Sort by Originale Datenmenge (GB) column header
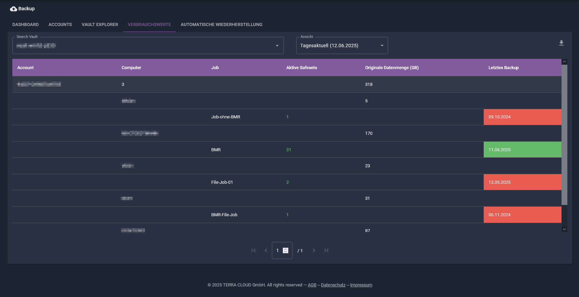579x297 pixels. (x=392, y=68)
